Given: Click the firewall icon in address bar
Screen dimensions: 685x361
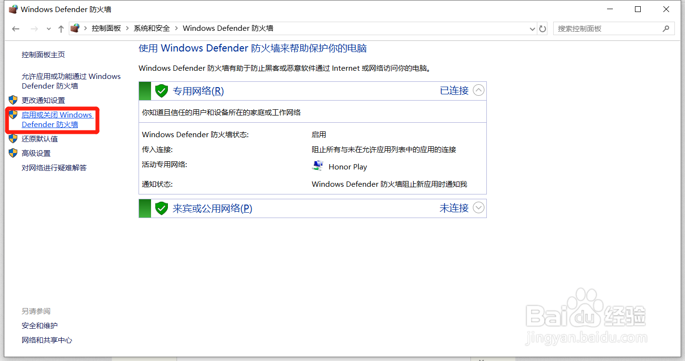Looking at the screenshot, I should coord(75,28).
